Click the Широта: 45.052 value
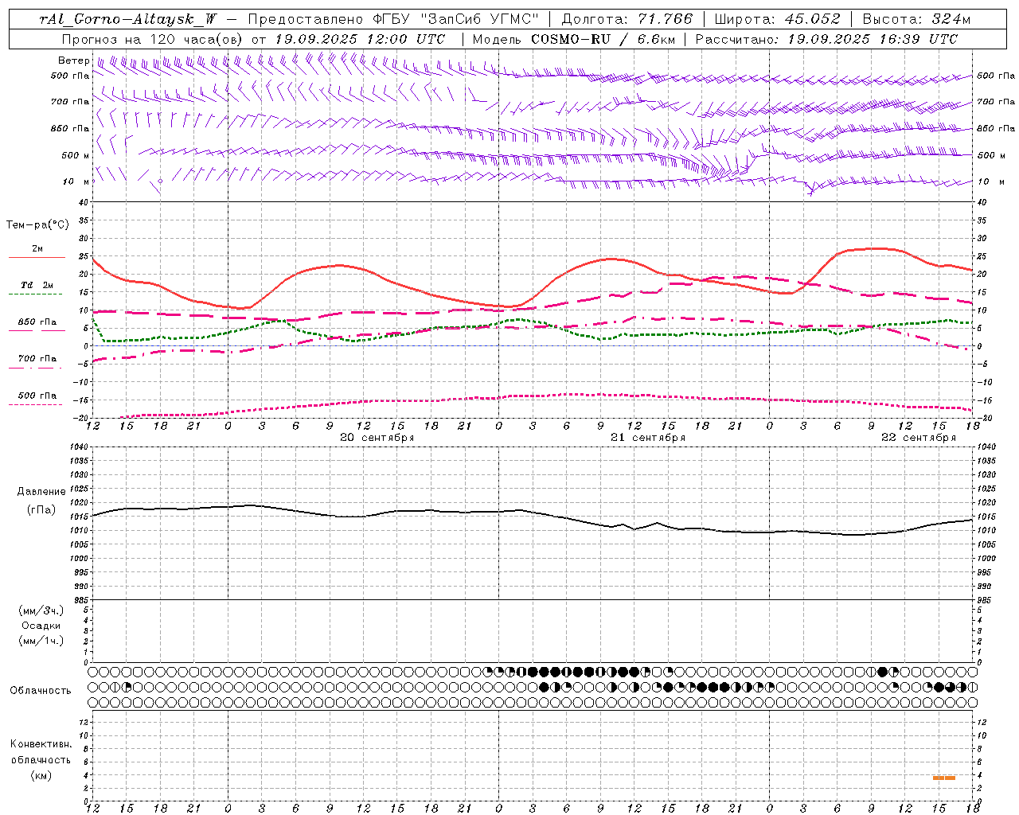Screen dimensions: 1019x815 pyautogui.click(x=777, y=19)
